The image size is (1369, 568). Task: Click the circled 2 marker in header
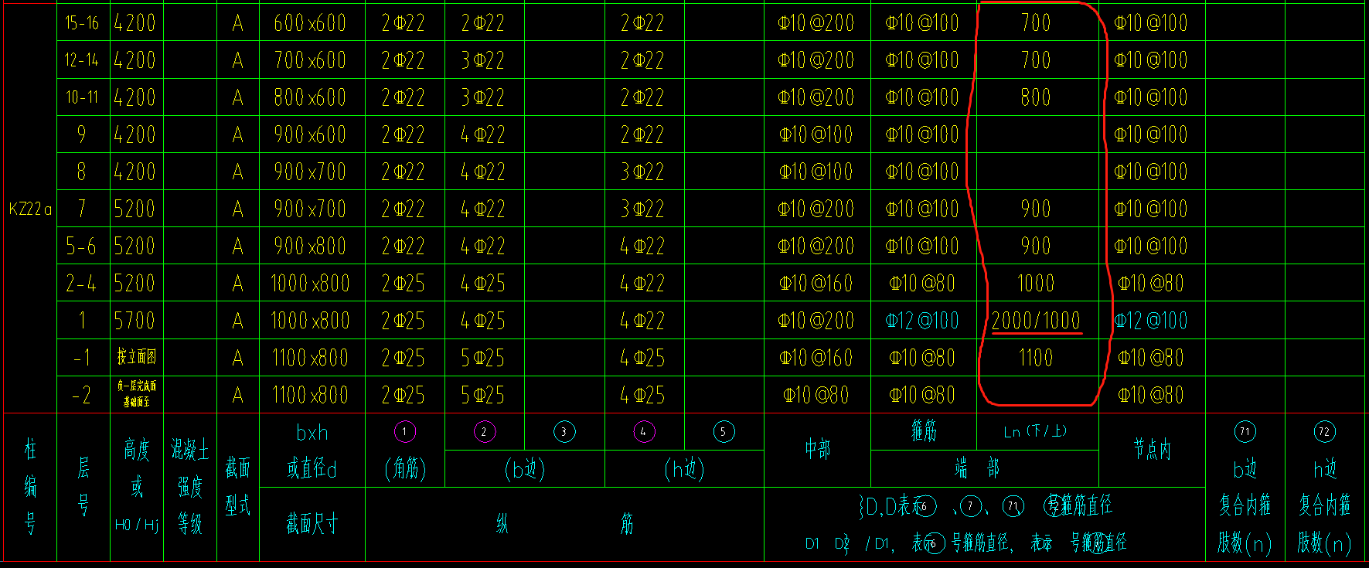(485, 431)
